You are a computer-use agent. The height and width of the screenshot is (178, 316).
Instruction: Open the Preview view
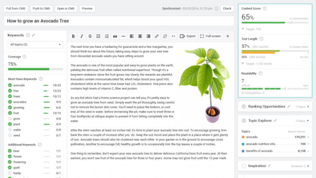tap(87, 8)
